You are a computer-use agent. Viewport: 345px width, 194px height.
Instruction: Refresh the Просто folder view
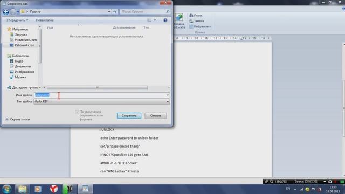[x=115, y=12]
